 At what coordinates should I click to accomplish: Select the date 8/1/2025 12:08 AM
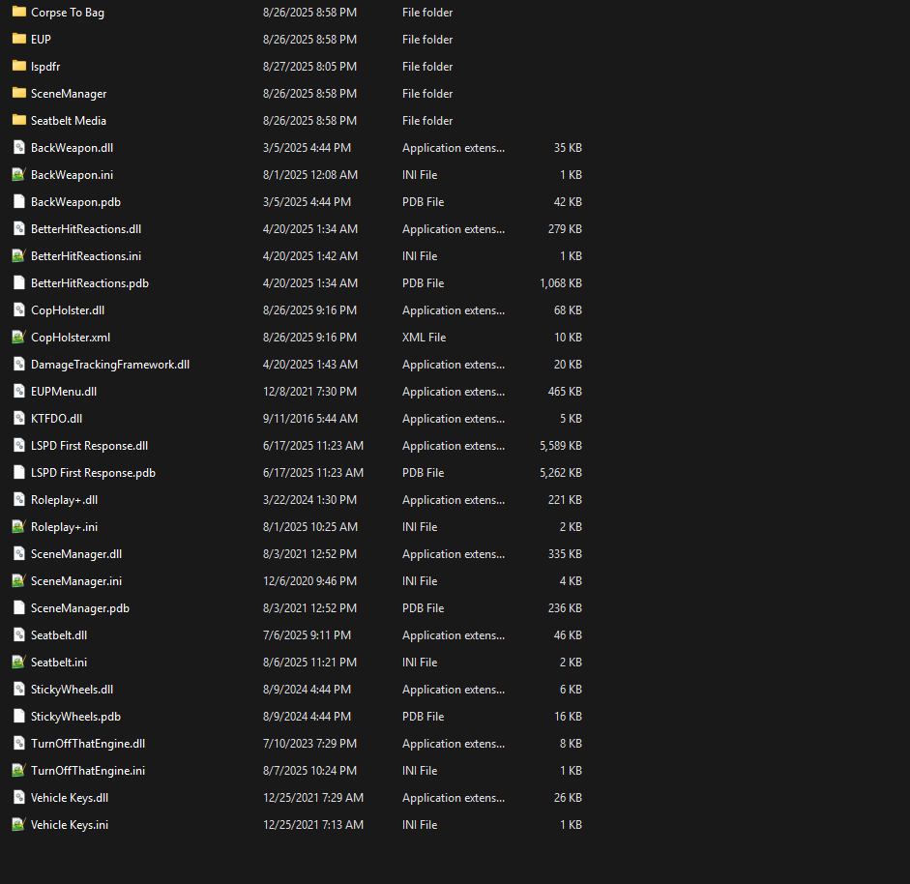(309, 175)
